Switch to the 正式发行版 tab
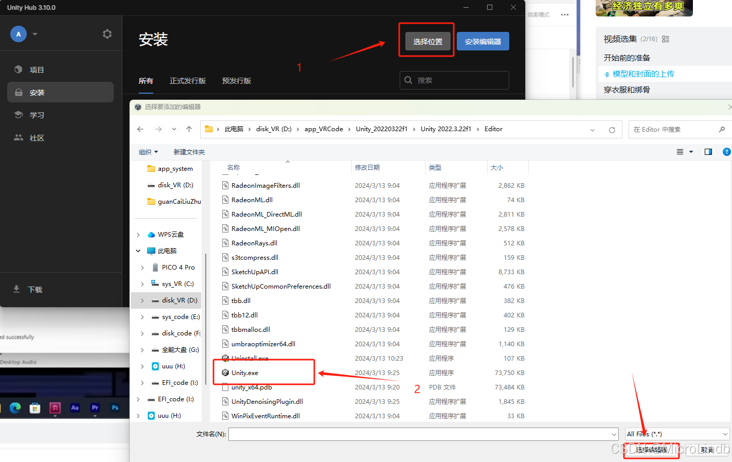Screen dimensions: 732x462 [x=188, y=81]
